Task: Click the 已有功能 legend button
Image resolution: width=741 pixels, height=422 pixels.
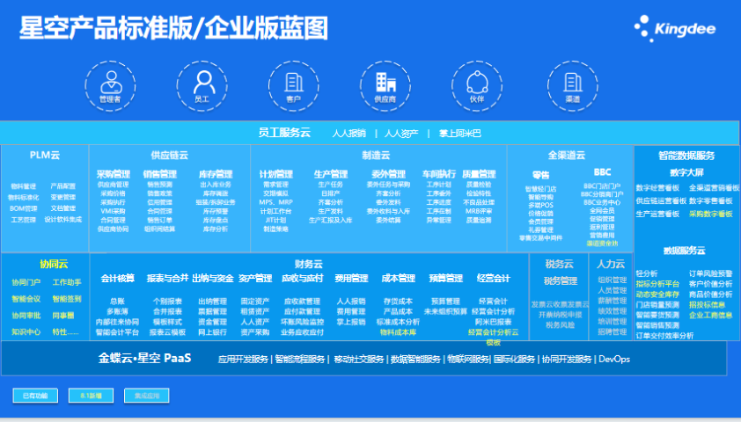Action: point(35,396)
